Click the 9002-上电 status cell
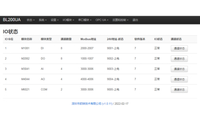 pyautogui.click(x=113, y=58)
